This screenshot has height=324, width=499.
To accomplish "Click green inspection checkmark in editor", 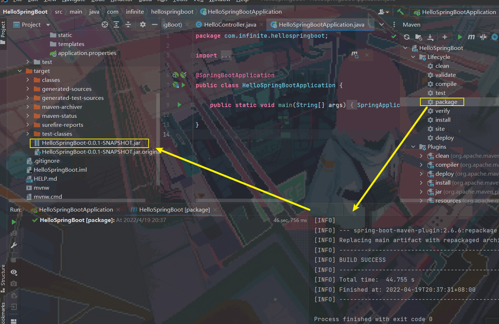I will click(x=394, y=36).
